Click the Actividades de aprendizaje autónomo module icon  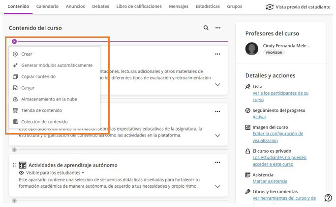click(x=23, y=165)
